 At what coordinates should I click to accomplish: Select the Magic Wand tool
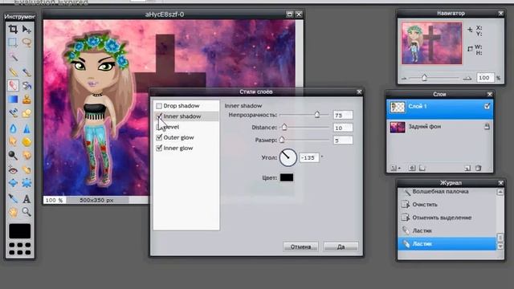(13, 57)
